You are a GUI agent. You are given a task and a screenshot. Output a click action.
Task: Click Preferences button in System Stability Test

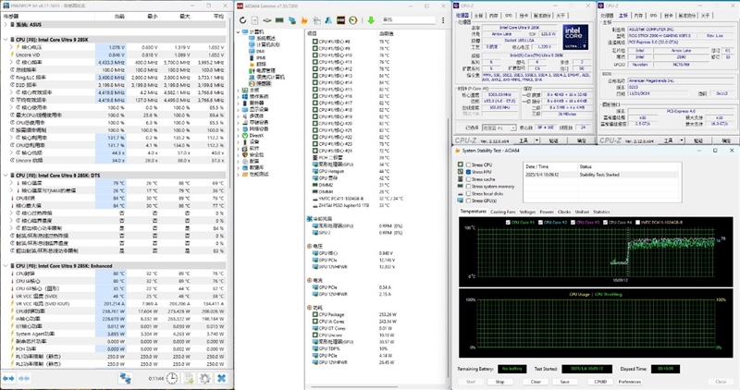630,382
